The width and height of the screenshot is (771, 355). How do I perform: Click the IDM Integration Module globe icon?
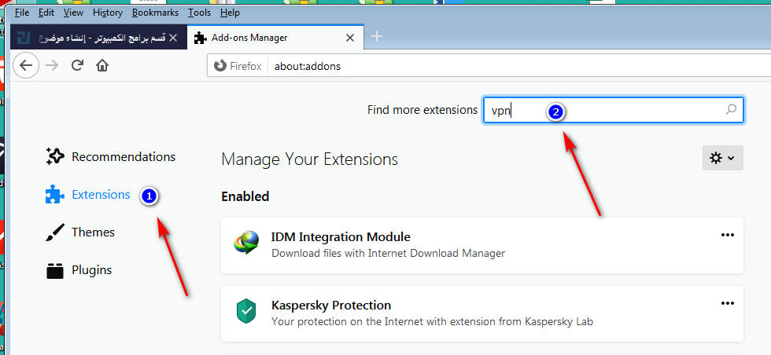pos(246,243)
